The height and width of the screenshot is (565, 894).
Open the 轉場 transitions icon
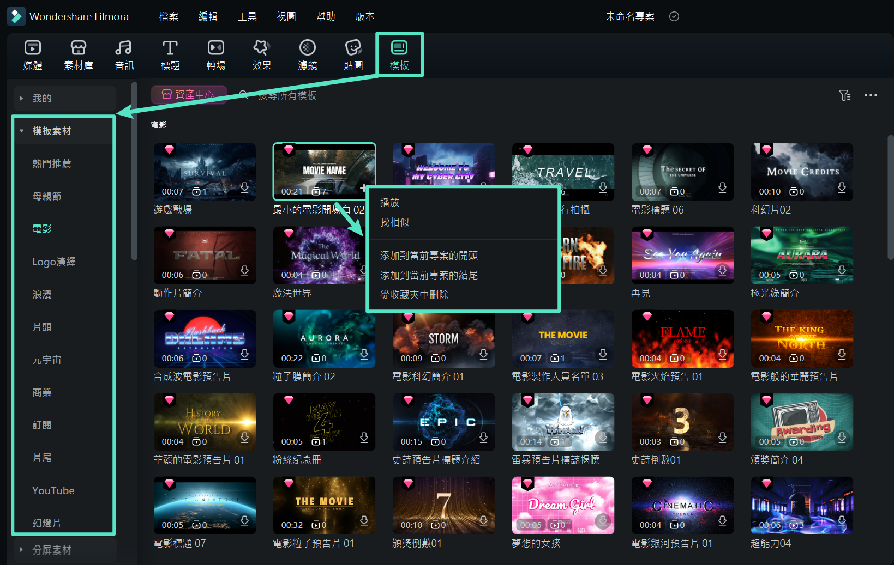coord(216,48)
